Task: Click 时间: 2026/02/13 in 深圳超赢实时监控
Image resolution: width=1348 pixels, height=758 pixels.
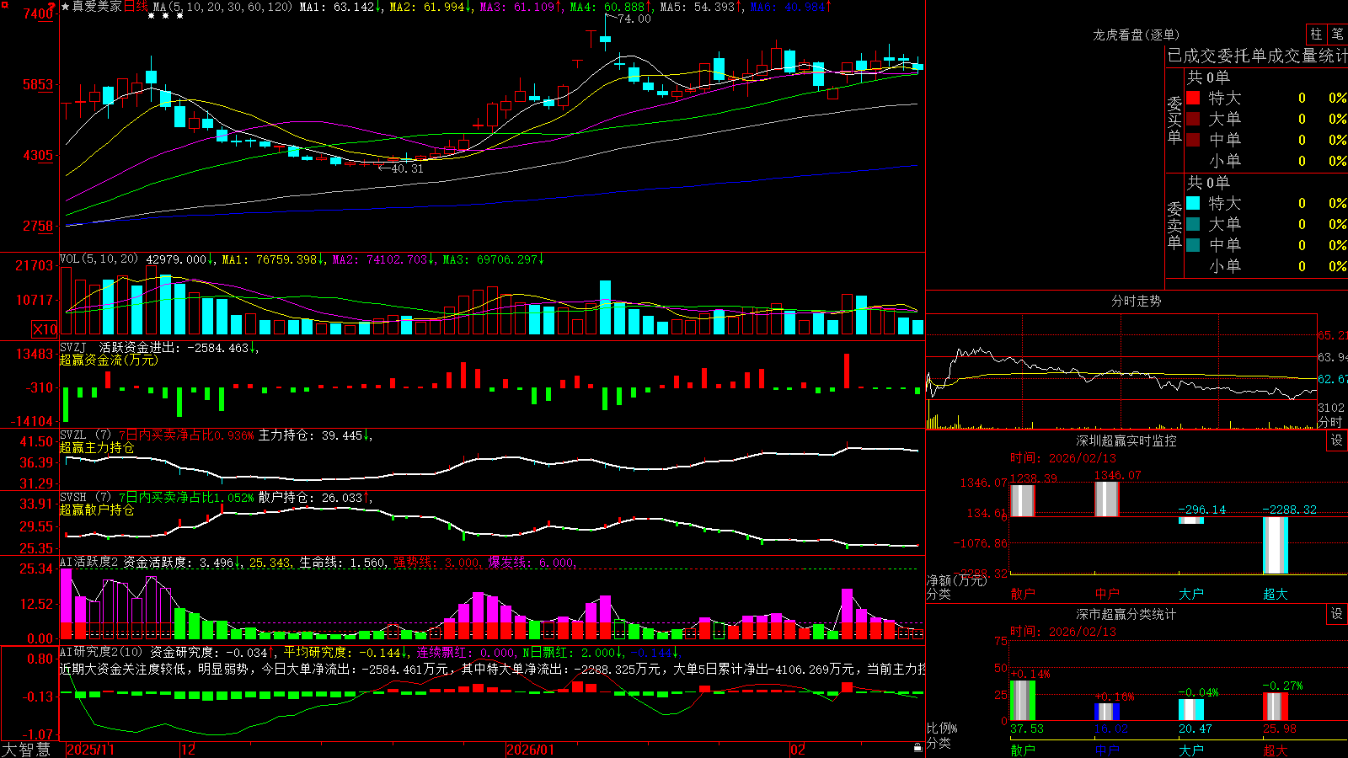Action: [1063, 458]
